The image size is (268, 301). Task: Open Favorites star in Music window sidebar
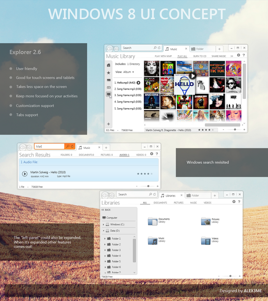pos(109,73)
